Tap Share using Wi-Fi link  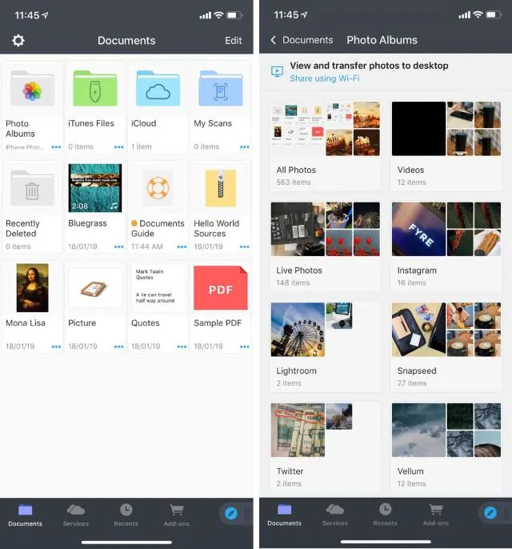click(x=325, y=78)
